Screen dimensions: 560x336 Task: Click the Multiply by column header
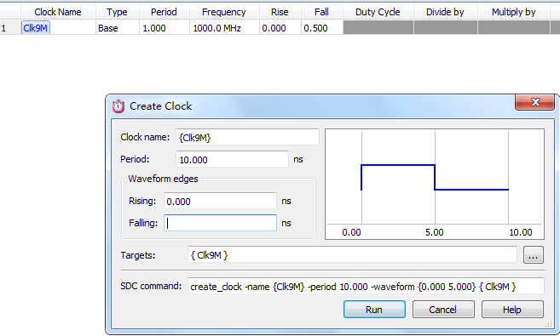[514, 12]
